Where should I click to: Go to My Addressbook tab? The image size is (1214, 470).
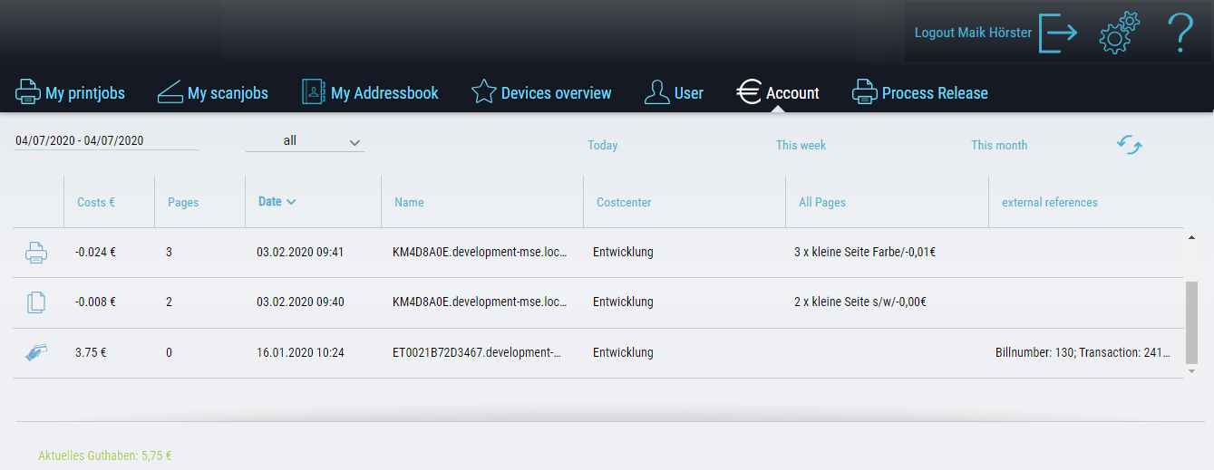coord(370,93)
